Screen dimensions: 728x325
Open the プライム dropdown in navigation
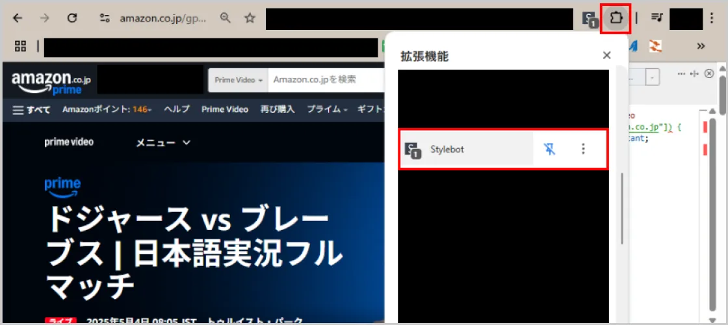(x=328, y=110)
